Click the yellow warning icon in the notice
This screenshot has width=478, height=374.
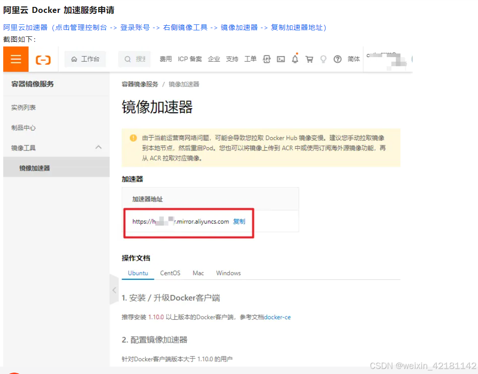133,138
